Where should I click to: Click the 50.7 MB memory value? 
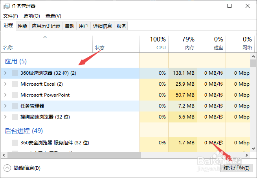(x=185, y=95)
